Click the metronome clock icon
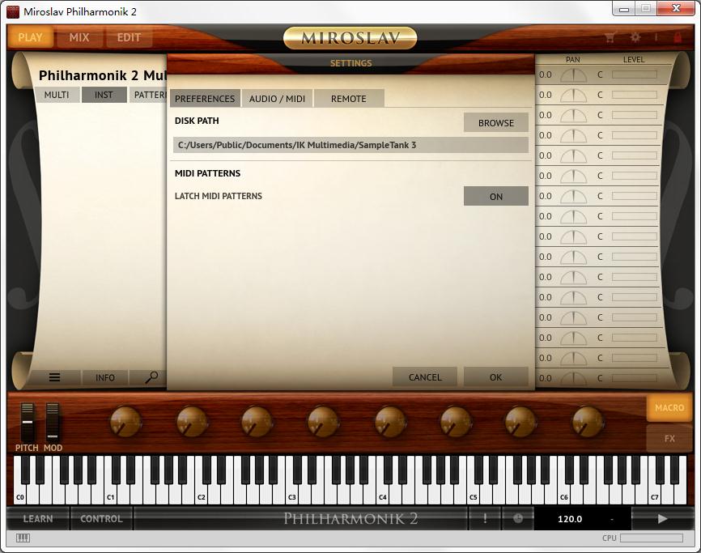Screen dimensions: 701x553 (x=518, y=518)
